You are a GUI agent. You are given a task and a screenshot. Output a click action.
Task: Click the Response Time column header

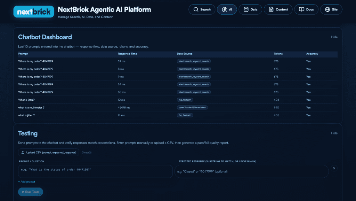point(127,54)
